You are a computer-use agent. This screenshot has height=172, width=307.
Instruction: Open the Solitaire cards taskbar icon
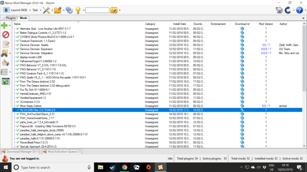tap(136, 168)
